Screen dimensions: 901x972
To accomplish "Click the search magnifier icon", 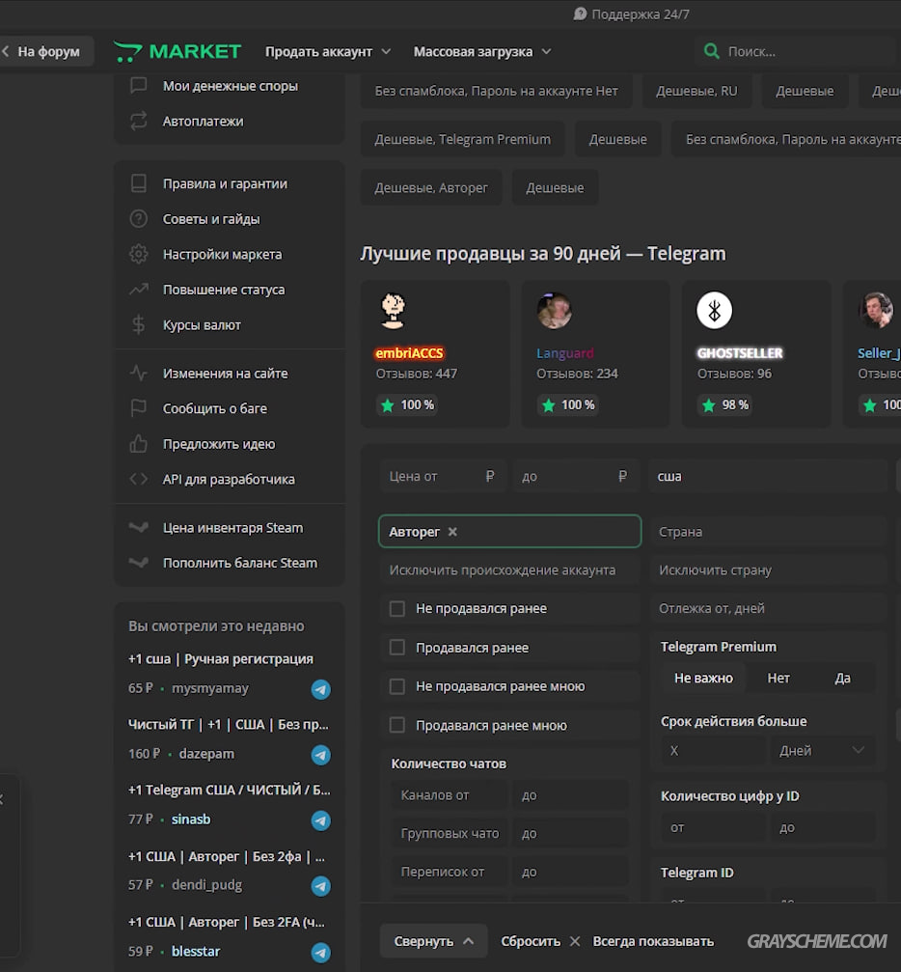I will (x=711, y=51).
